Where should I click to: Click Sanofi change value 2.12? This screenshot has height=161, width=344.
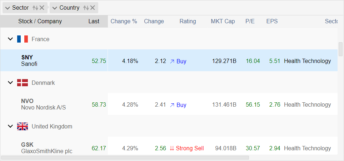[x=160, y=61]
